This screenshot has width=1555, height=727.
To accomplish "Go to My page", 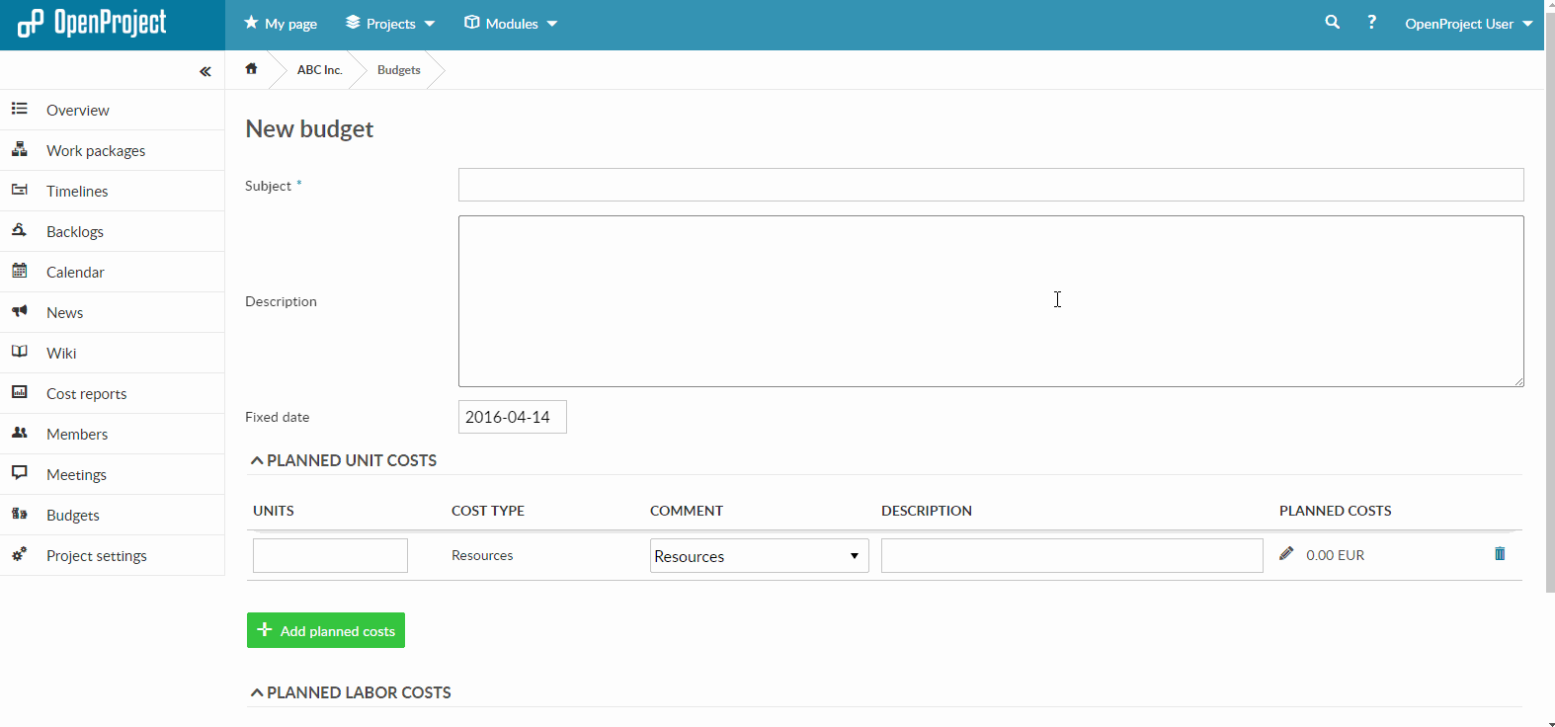I will click(281, 24).
